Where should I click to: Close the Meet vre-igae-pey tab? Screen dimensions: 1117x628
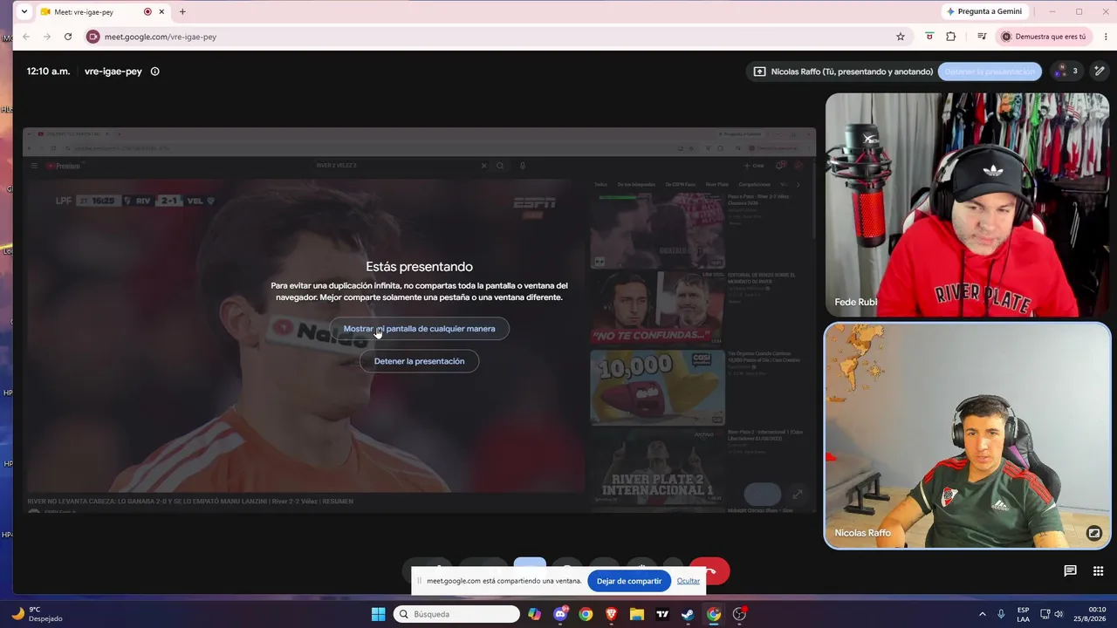point(161,12)
